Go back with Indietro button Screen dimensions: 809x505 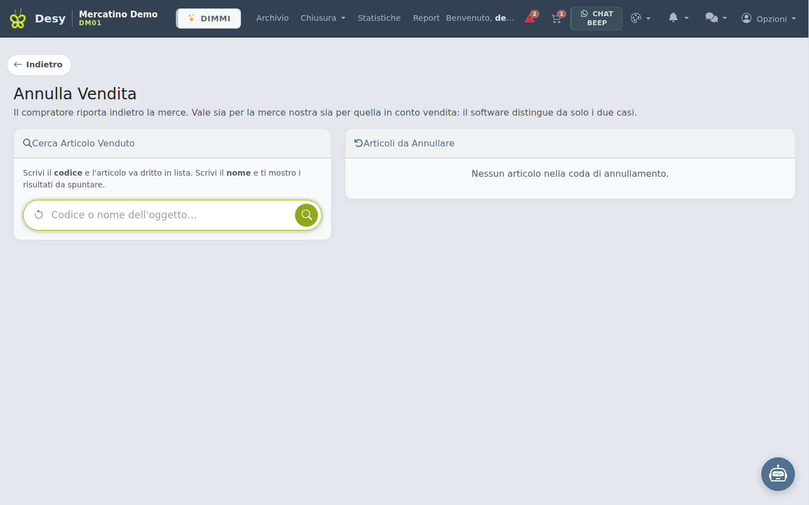[x=39, y=65]
